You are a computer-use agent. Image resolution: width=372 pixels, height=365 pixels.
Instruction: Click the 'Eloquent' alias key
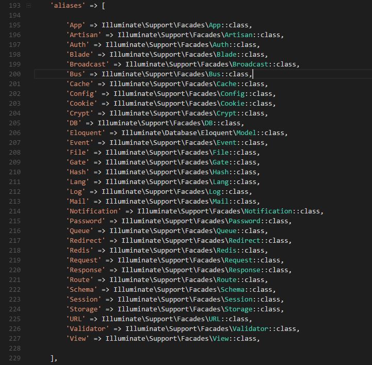pos(86,132)
